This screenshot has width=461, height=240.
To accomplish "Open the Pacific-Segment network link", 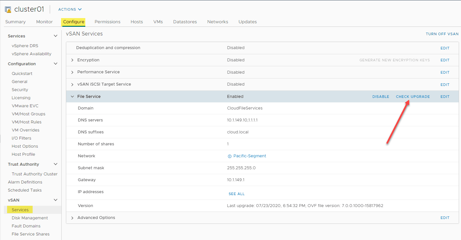I will pyautogui.click(x=249, y=156).
